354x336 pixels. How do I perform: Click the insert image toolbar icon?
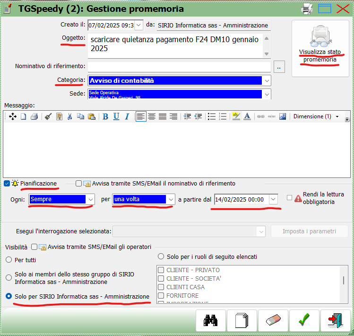tap(283, 116)
